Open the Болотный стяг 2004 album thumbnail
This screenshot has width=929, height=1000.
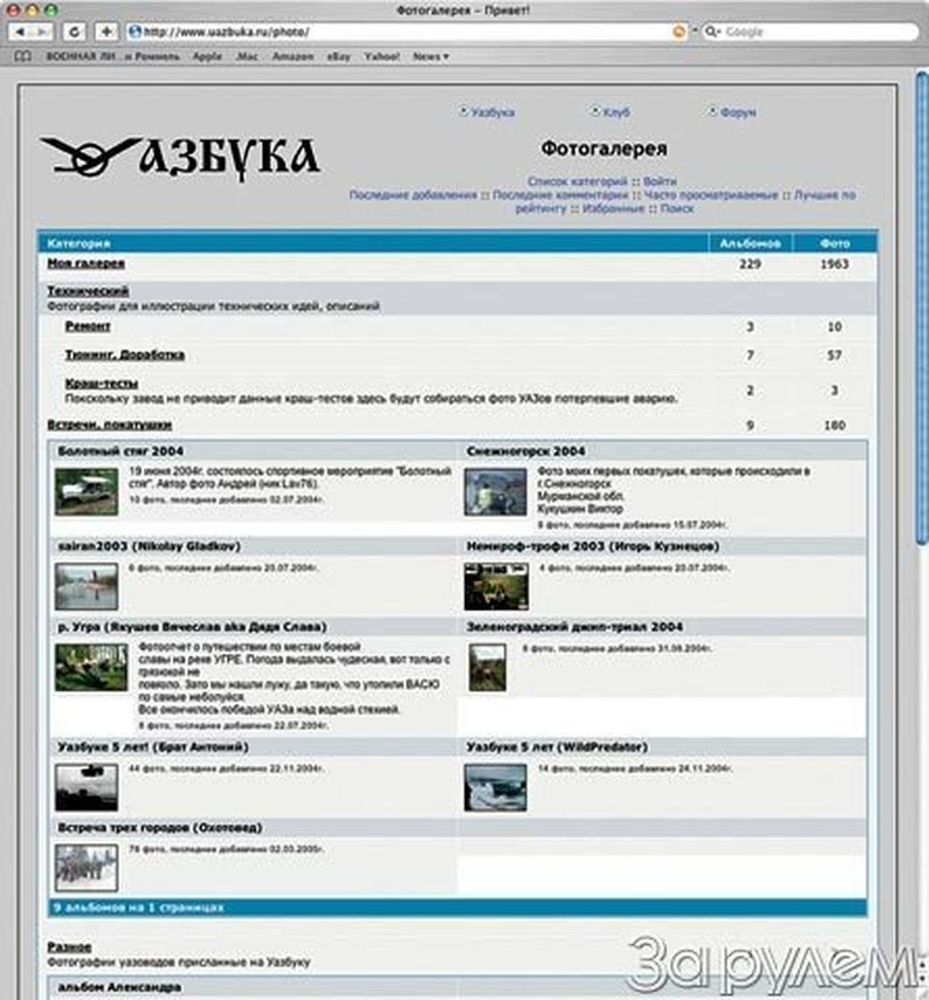pyautogui.click(x=87, y=490)
